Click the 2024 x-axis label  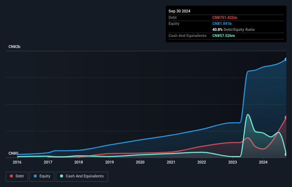coord(263,162)
